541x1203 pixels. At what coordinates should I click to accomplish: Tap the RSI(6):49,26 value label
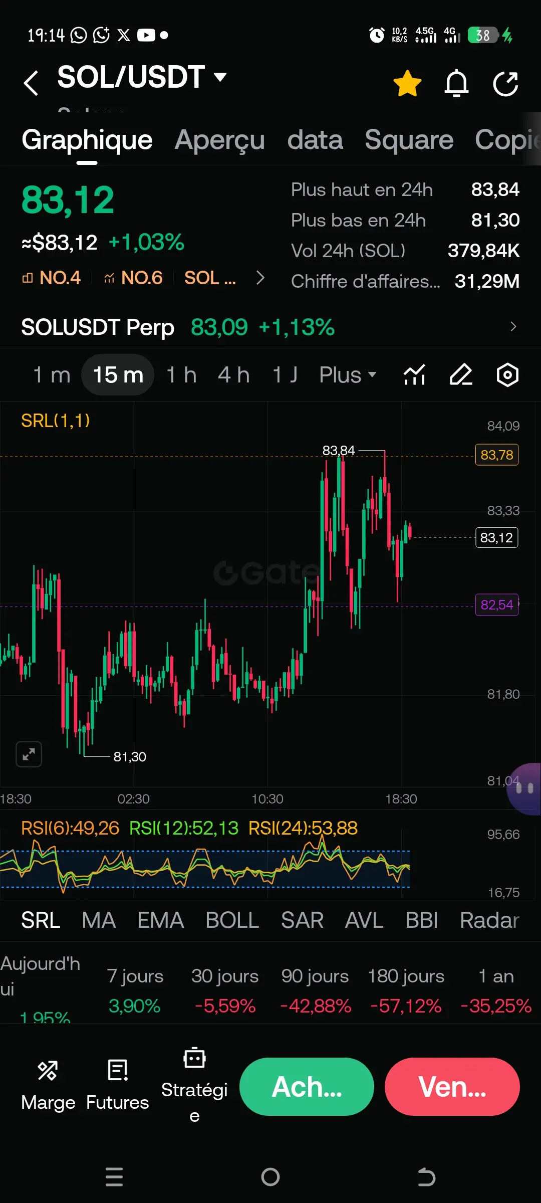click(x=70, y=828)
